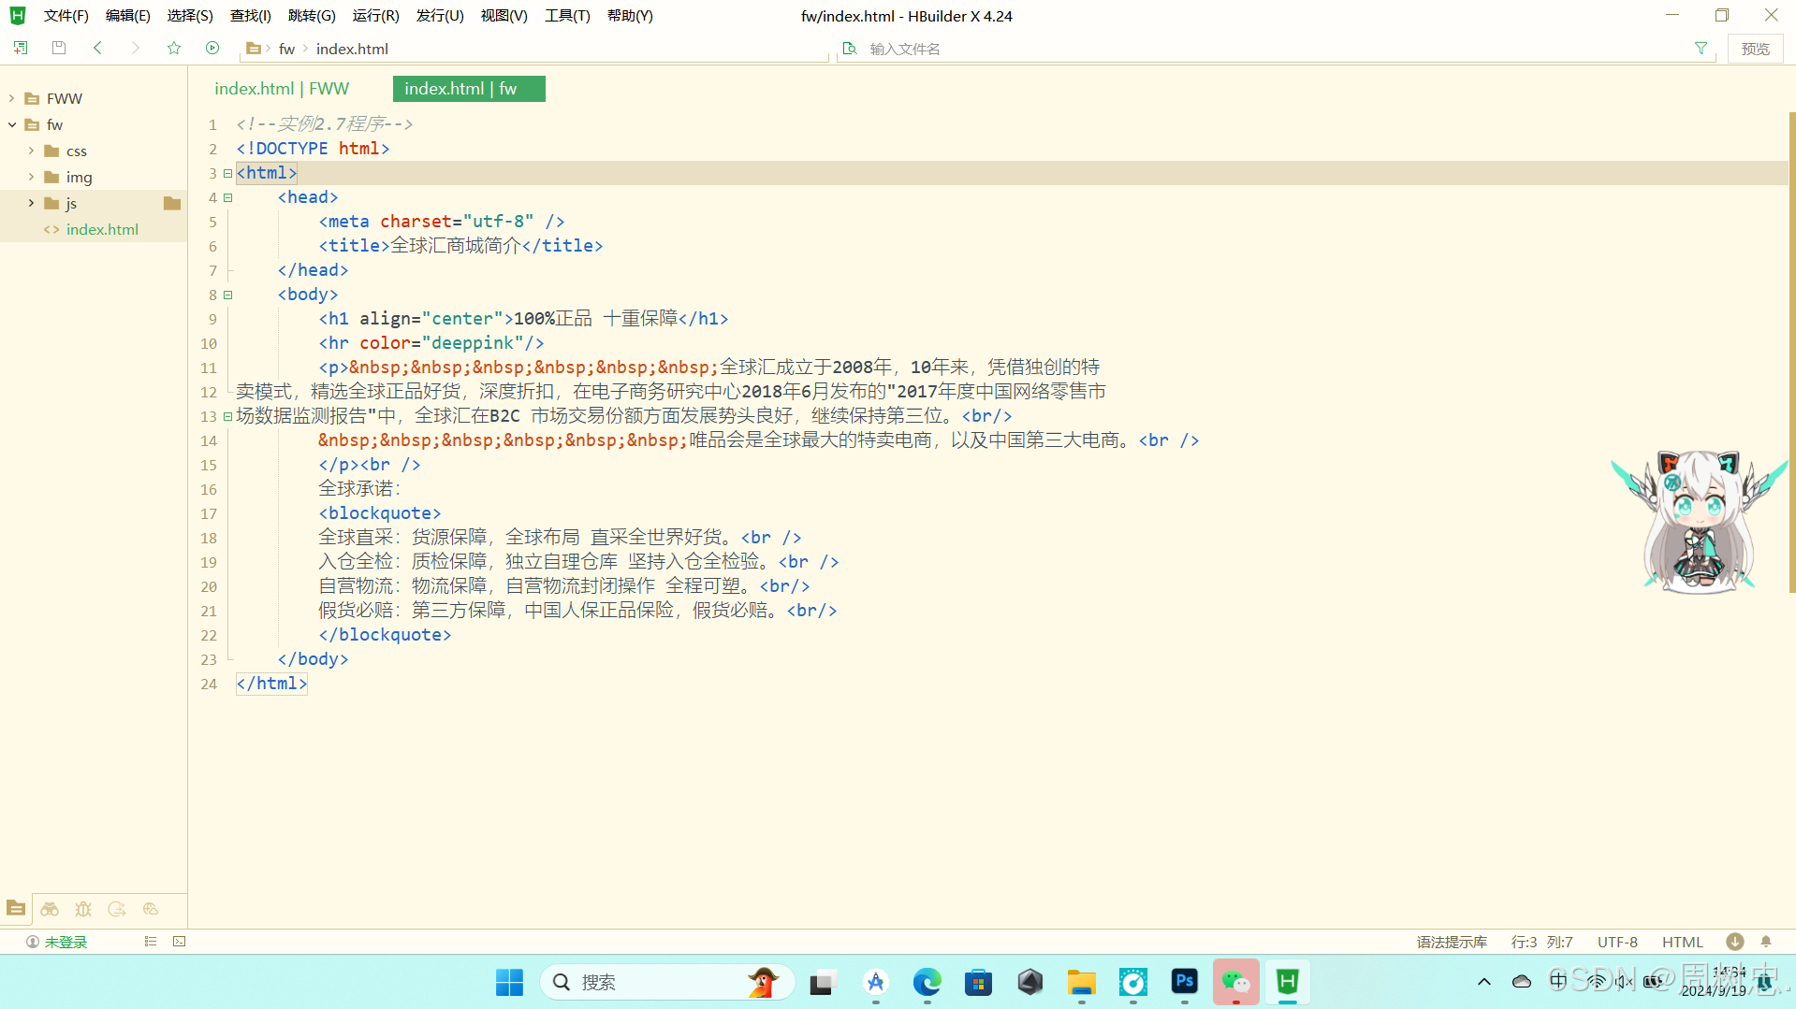Screen dimensions: 1796x1009
Task: Open the 视图(V) menu
Action: click(x=504, y=16)
